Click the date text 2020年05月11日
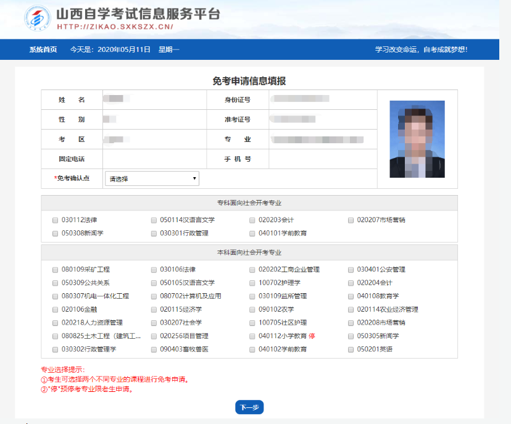Viewport: 511px width, 424px height. click(x=124, y=49)
